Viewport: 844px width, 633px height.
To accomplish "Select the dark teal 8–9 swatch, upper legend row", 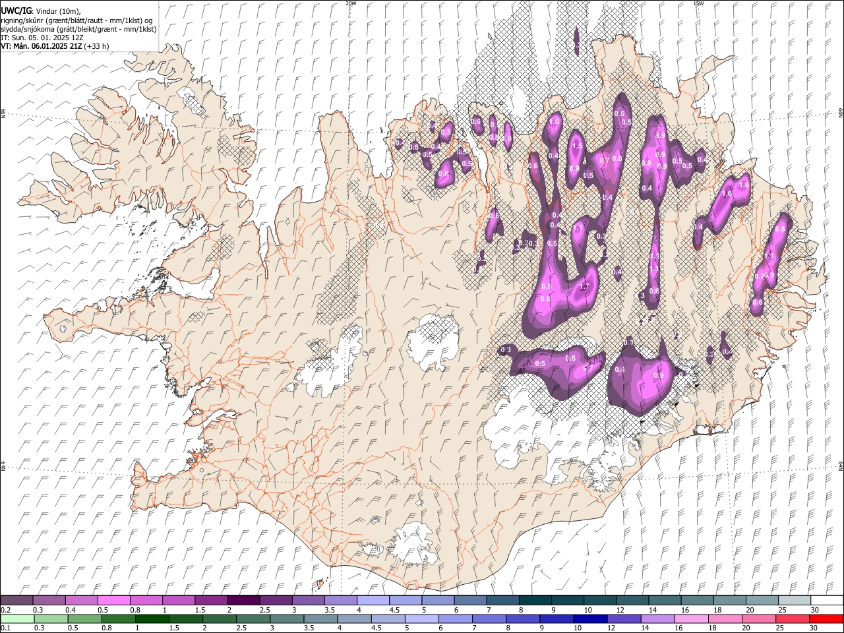I will [x=535, y=601].
